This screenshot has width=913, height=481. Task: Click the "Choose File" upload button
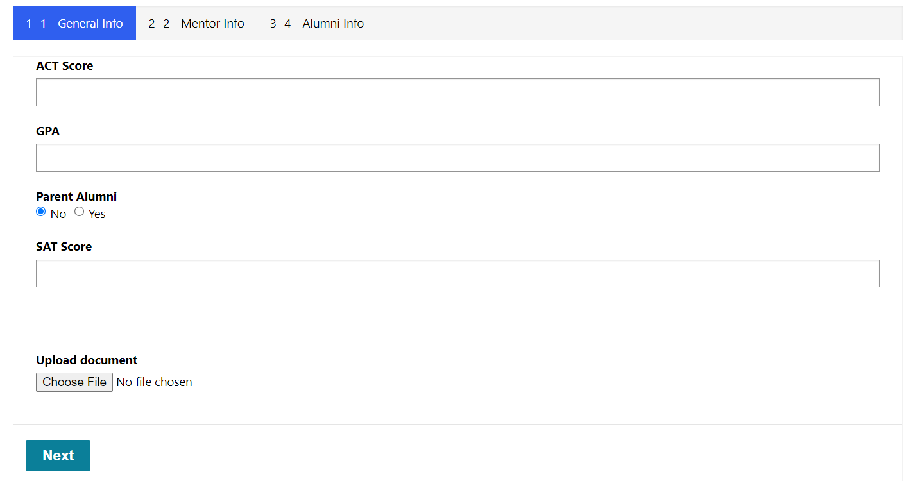pyautogui.click(x=74, y=382)
